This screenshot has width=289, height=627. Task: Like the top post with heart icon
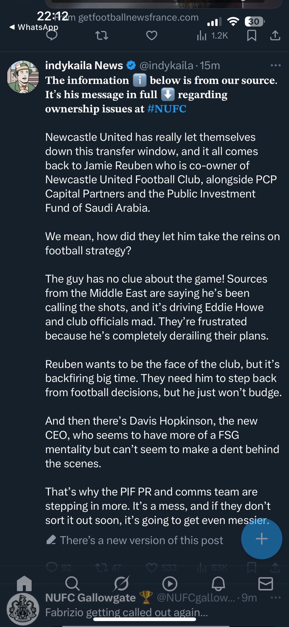point(151,36)
